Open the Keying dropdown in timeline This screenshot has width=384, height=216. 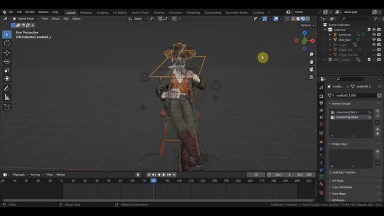[x=37, y=175]
